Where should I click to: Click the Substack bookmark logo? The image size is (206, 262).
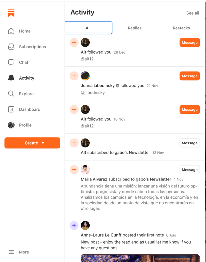tap(11, 13)
